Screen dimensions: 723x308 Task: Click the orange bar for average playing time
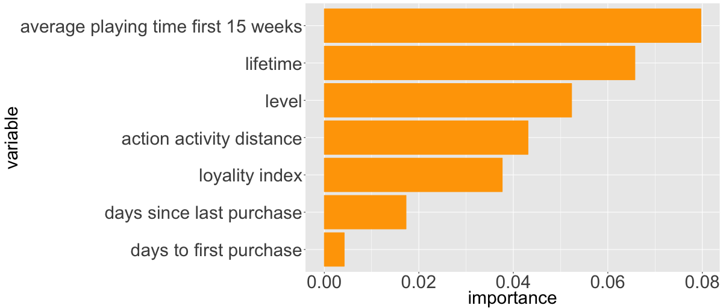coord(512,26)
